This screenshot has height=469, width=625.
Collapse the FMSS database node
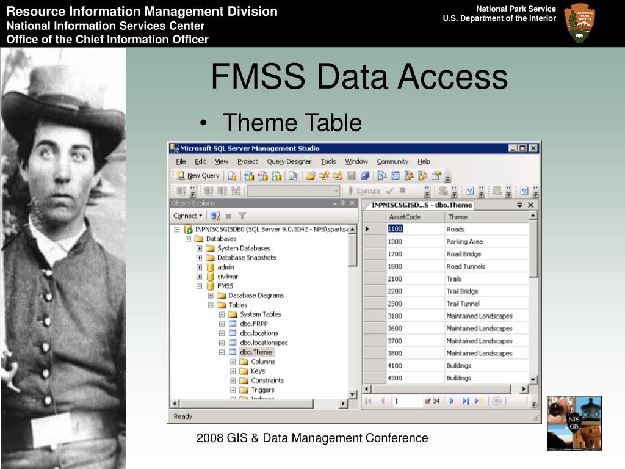[x=200, y=286]
